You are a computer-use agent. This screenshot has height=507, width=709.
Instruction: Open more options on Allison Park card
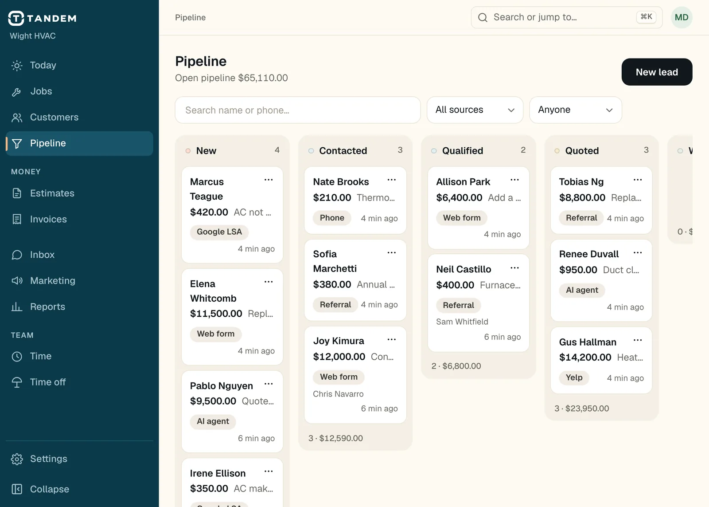coord(514,180)
